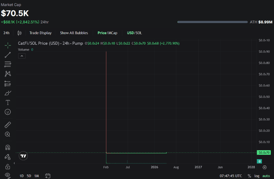Click the ATH progress bar
This screenshot has width=274, height=179.
(x=212, y=22)
